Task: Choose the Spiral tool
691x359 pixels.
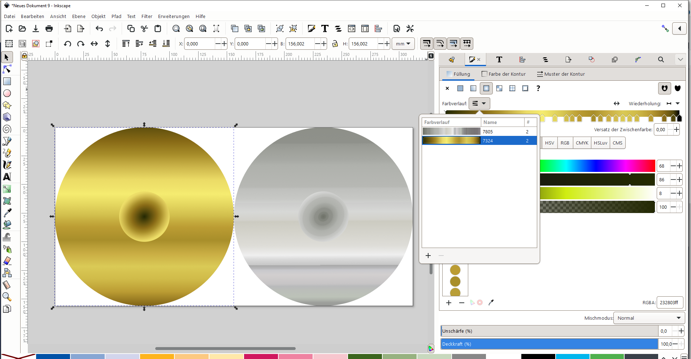Action: pyautogui.click(x=7, y=129)
